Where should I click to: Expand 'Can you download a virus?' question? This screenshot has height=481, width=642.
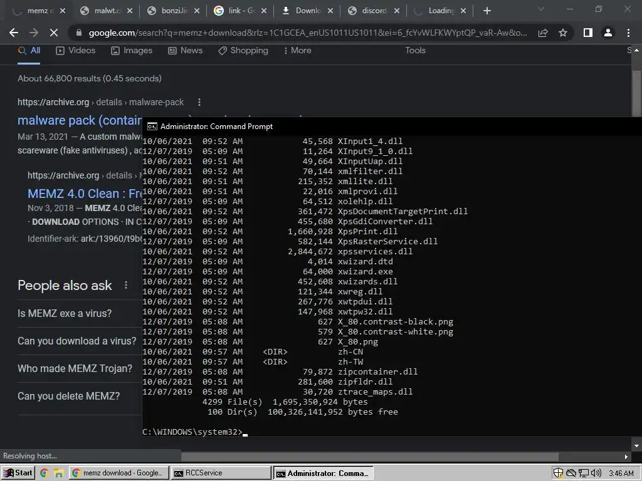point(80,341)
